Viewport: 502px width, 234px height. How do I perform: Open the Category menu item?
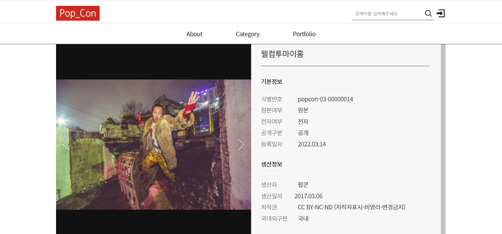click(x=247, y=34)
